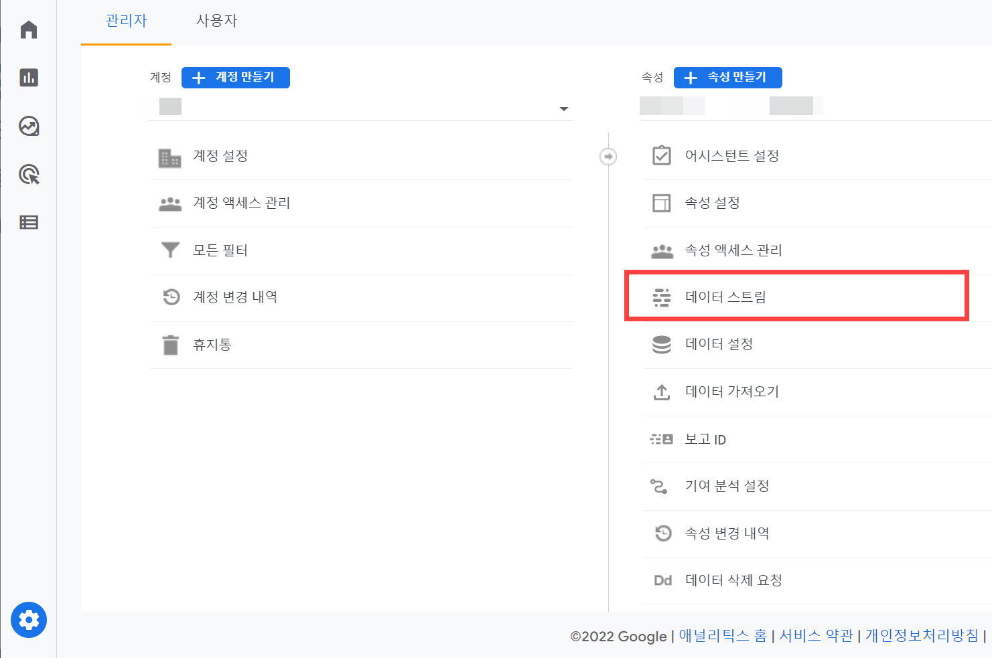Open the Reports icon in the sidebar
Image resolution: width=992 pixels, height=658 pixels.
(28, 78)
